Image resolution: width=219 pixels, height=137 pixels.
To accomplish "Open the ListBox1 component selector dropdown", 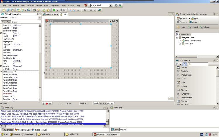I will click(x=40, y=18).
